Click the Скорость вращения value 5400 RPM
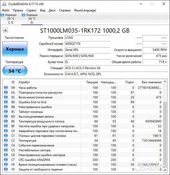Screen dimensions: 170x175 [x=155, y=50]
